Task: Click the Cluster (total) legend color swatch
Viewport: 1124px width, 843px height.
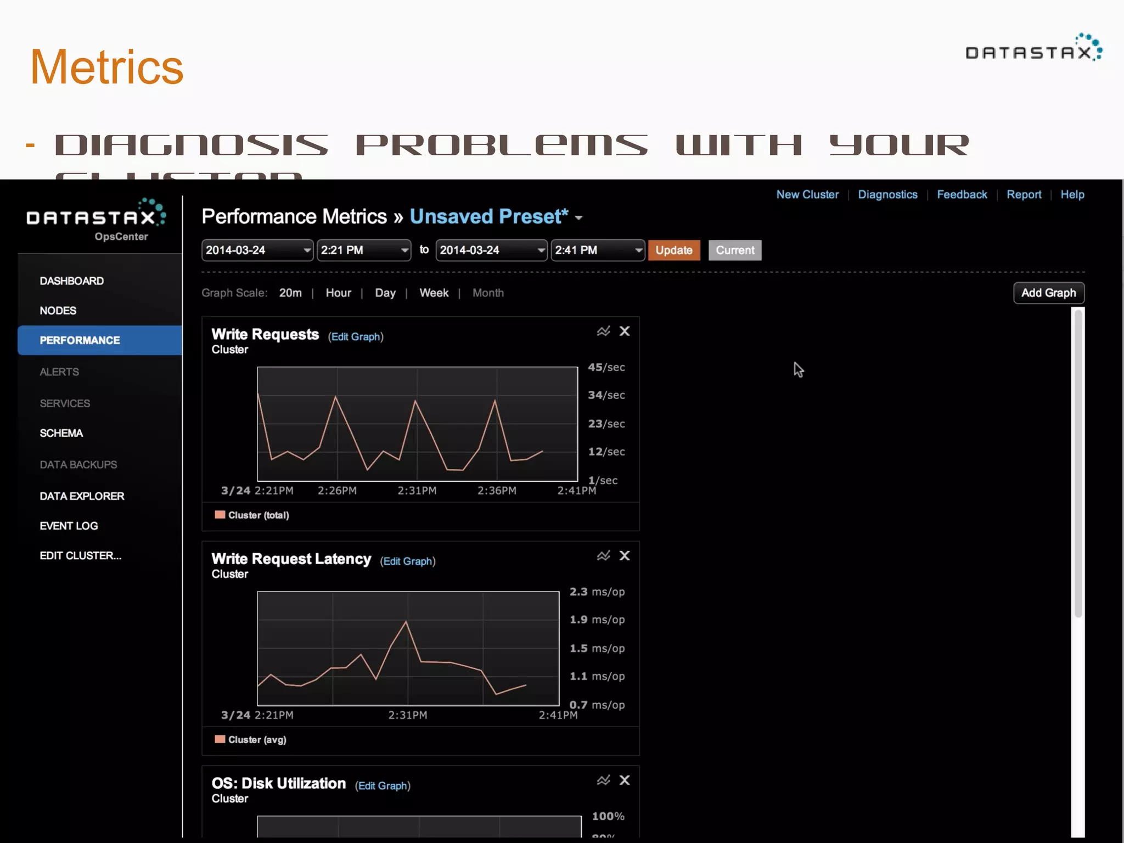Action: point(220,514)
